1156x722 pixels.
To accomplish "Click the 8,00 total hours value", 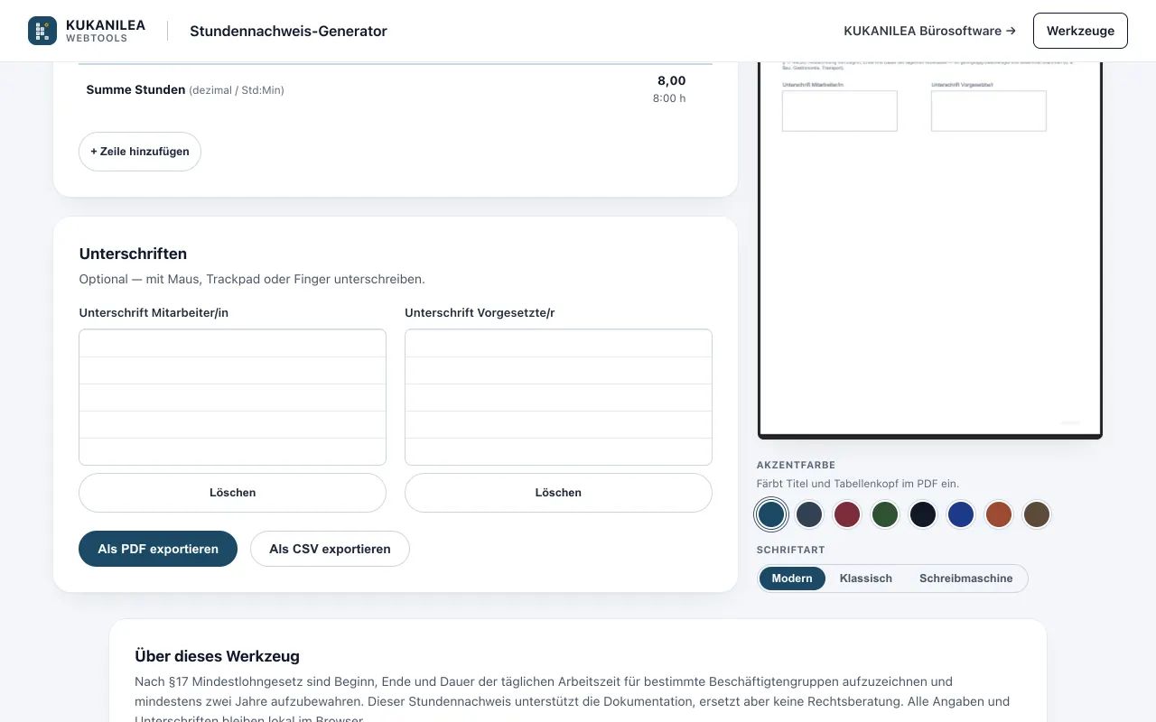I will coord(671,80).
